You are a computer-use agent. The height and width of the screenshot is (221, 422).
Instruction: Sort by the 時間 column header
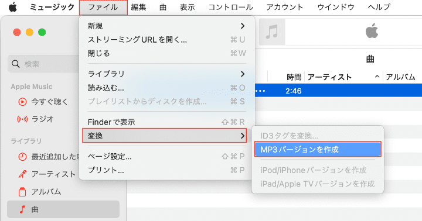coord(294,77)
